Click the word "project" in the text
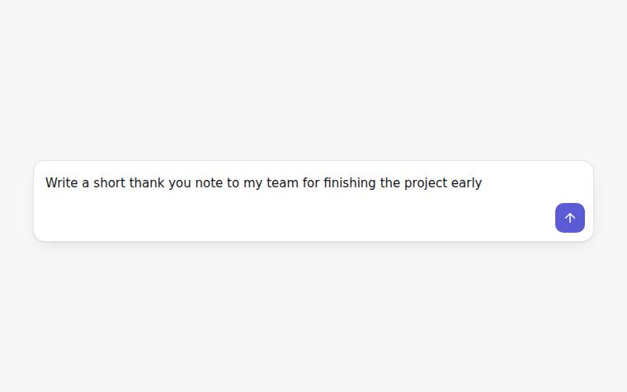Viewport: 627px width, 392px height. pyautogui.click(x=426, y=183)
